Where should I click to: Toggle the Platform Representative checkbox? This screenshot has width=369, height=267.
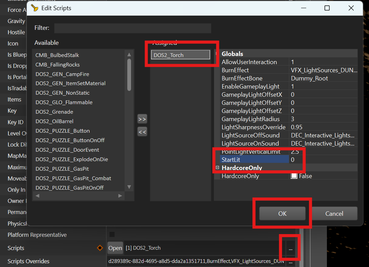[112, 235]
